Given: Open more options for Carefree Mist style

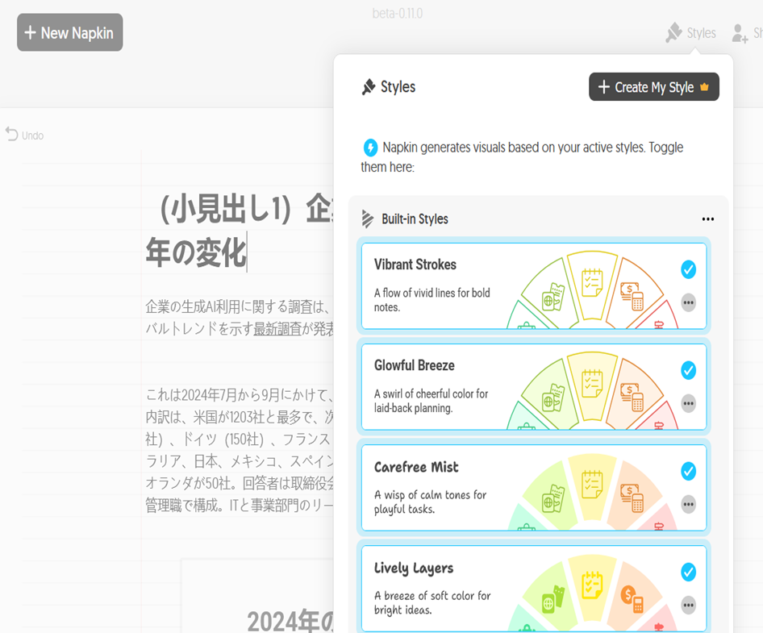Looking at the screenshot, I should pos(688,504).
